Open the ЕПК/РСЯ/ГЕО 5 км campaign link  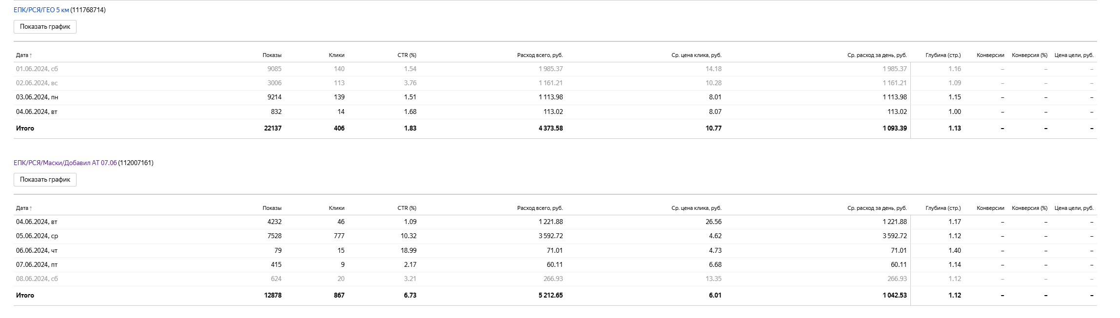tap(41, 10)
